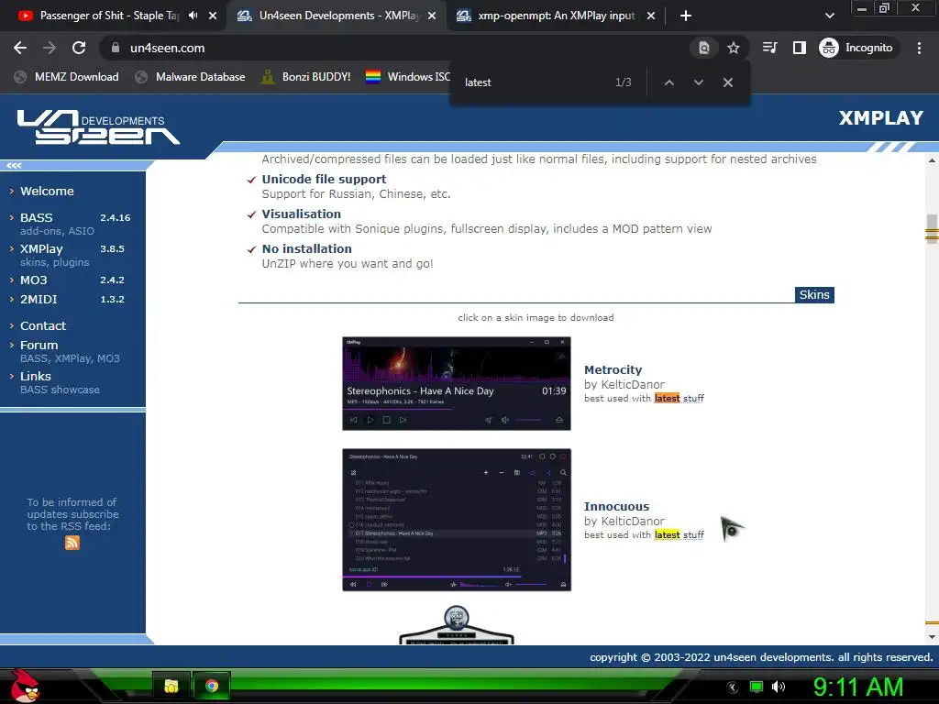Open the find-in-page lens icon in address bar
Image resolution: width=939 pixels, height=704 pixels.
[704, 48]
